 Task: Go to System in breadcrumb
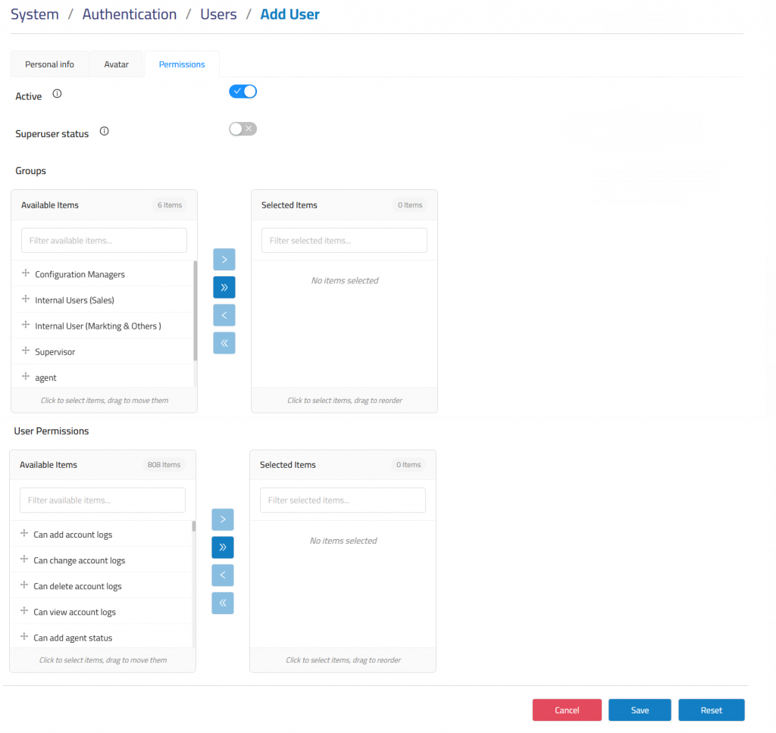click(x=35, y=14)
